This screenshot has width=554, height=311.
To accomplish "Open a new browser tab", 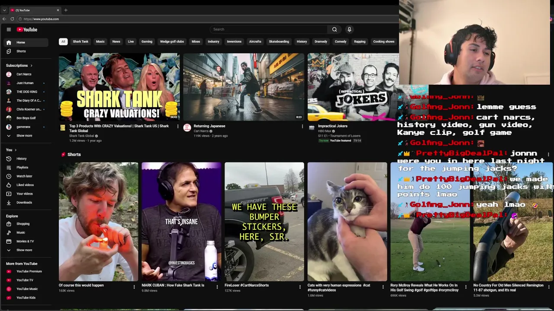I will (x=66, y=10).
